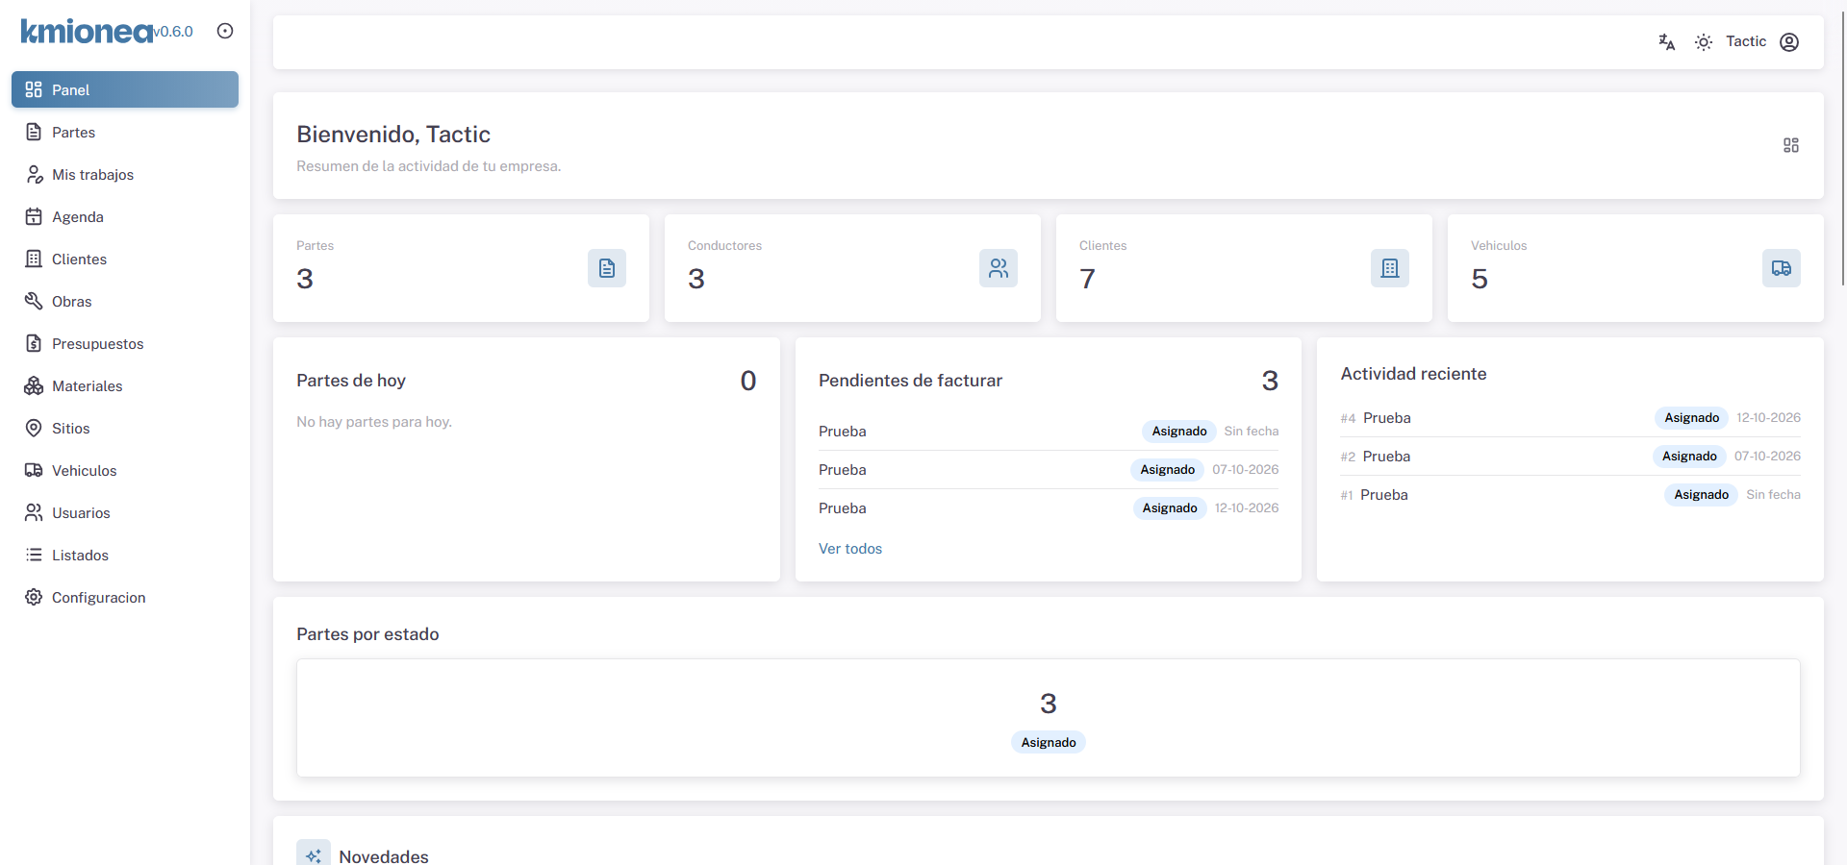The width and height of the screenshot is (1847, 865).
Task: Open Panel in the sidebar
Action: tap(125, 89)
